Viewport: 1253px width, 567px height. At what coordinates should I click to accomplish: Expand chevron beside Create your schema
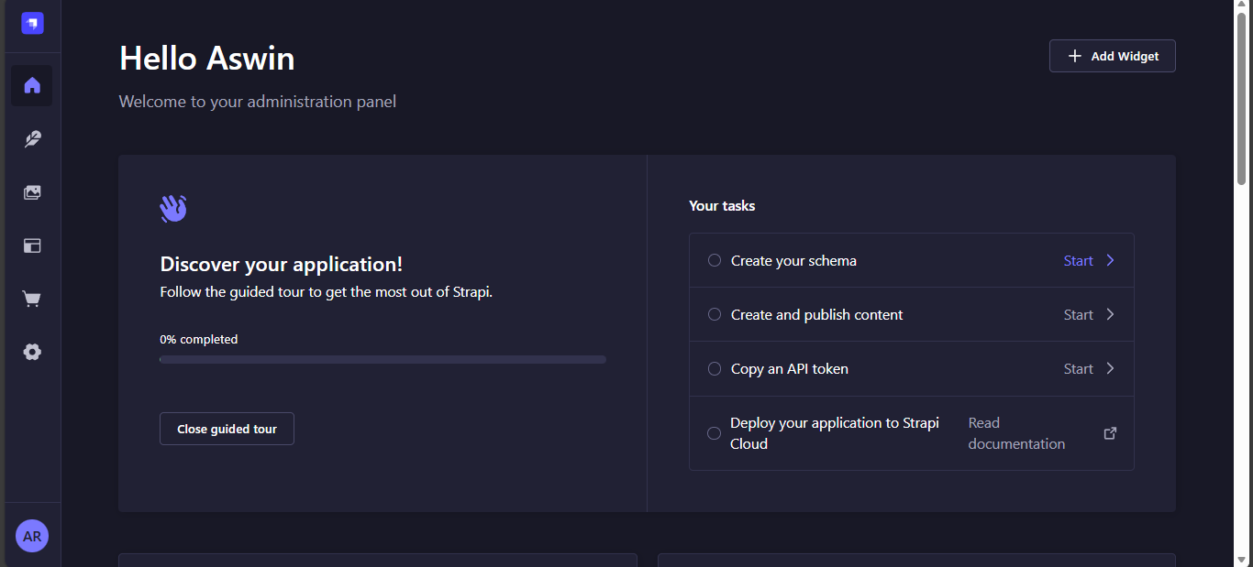click(x=1110, y=260)
